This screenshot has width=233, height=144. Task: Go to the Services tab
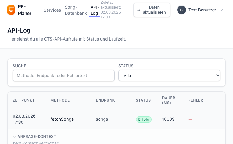point(52,10)
